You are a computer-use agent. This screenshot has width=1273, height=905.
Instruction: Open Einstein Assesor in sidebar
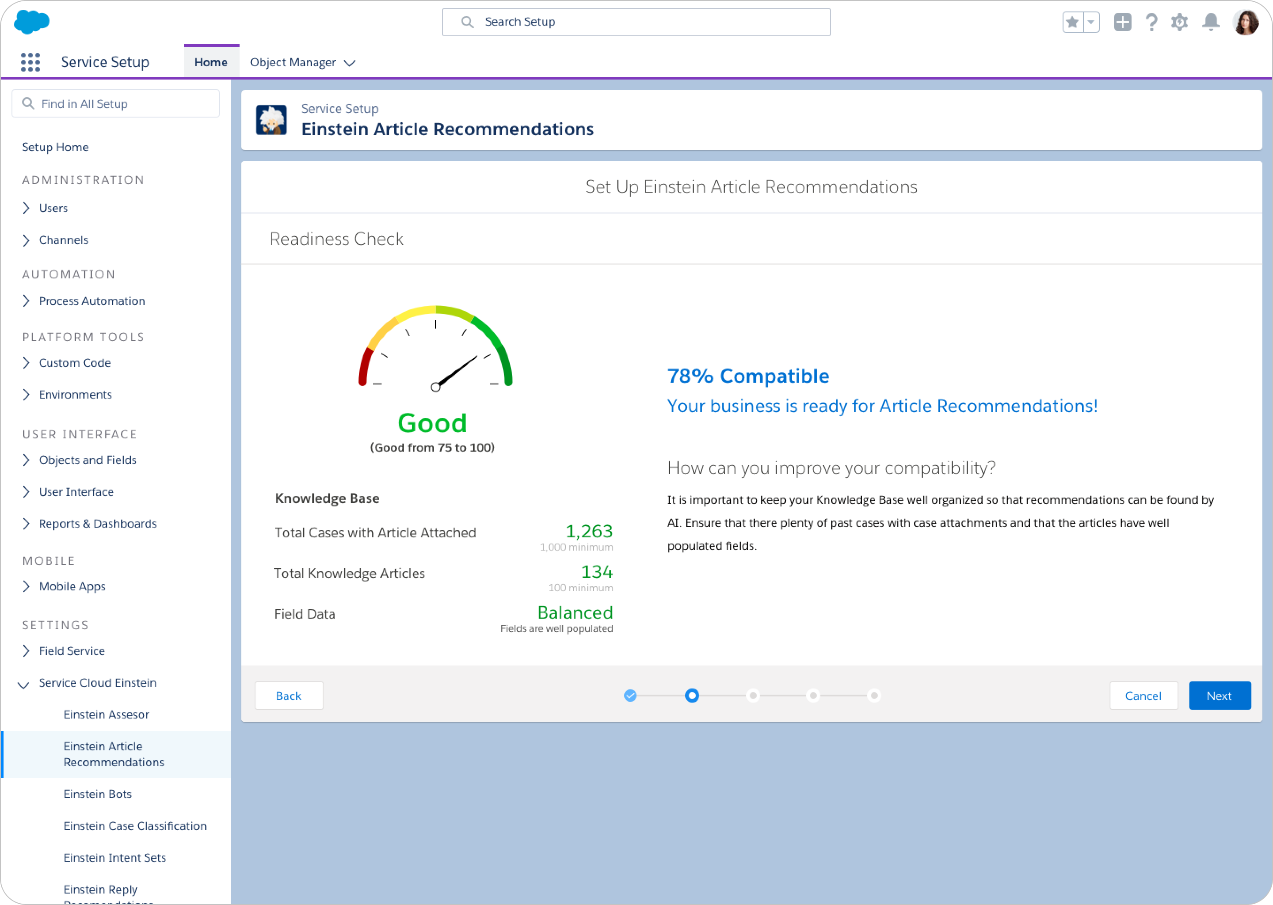107,715
